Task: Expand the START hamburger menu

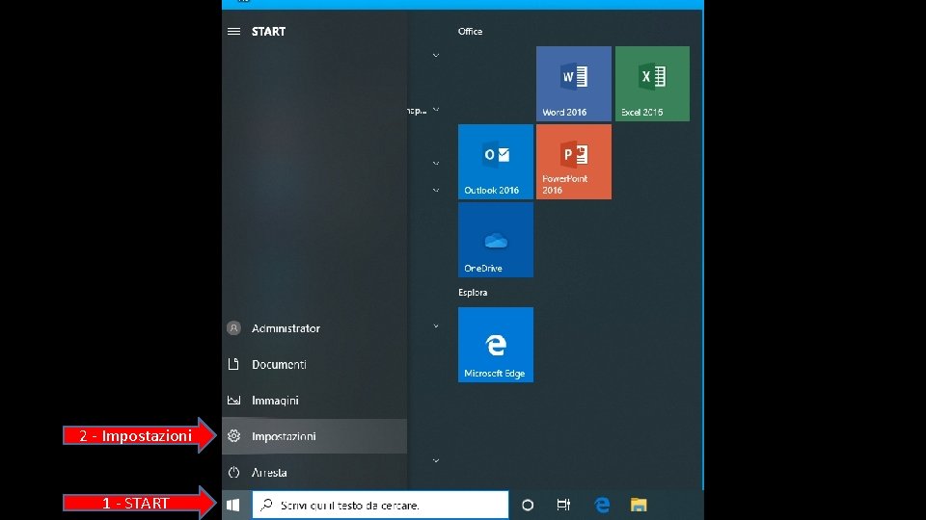Action: pyautogui.click(x=233, y=31)
